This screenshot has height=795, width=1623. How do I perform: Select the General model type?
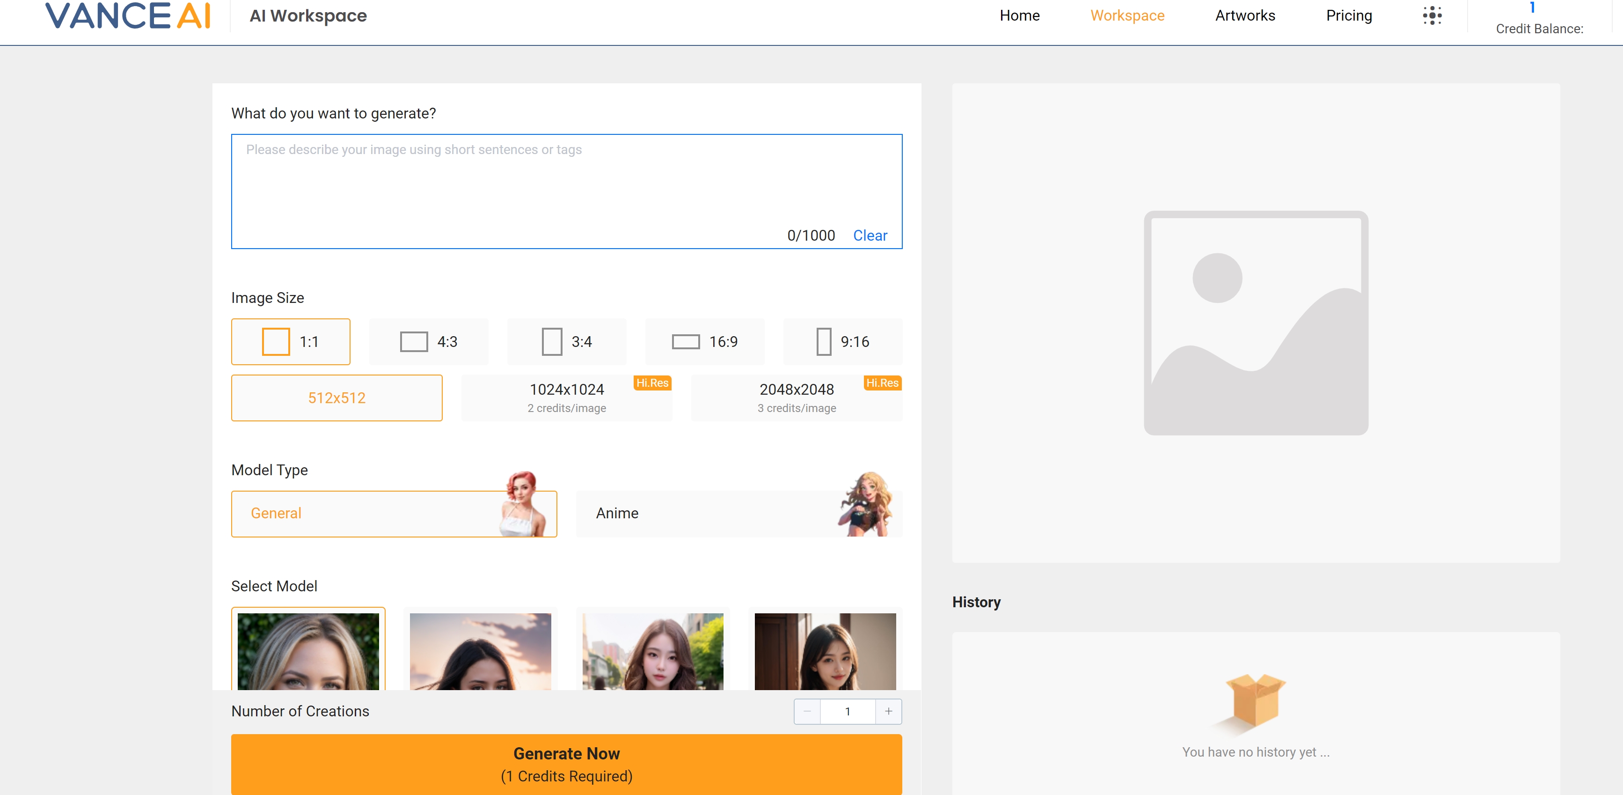[x=394, y=514]
